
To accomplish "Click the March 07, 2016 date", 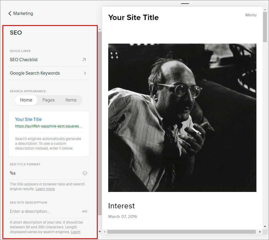I will click(x=123, y=216).
